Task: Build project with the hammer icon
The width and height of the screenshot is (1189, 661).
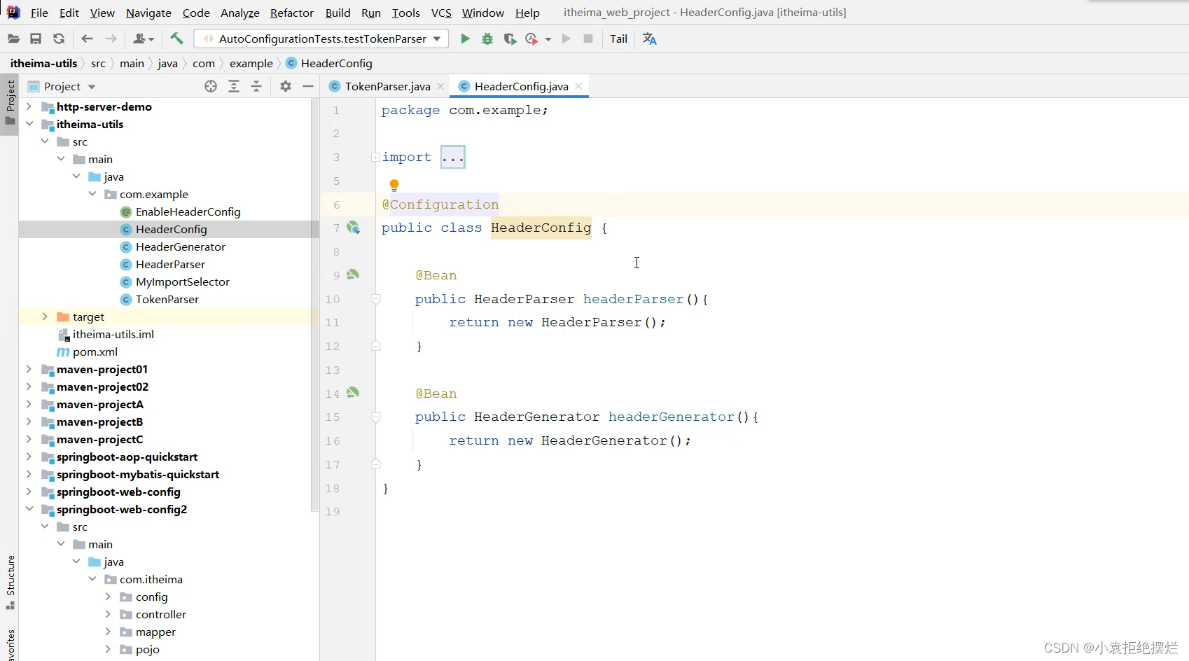Action: click(176, 39)
